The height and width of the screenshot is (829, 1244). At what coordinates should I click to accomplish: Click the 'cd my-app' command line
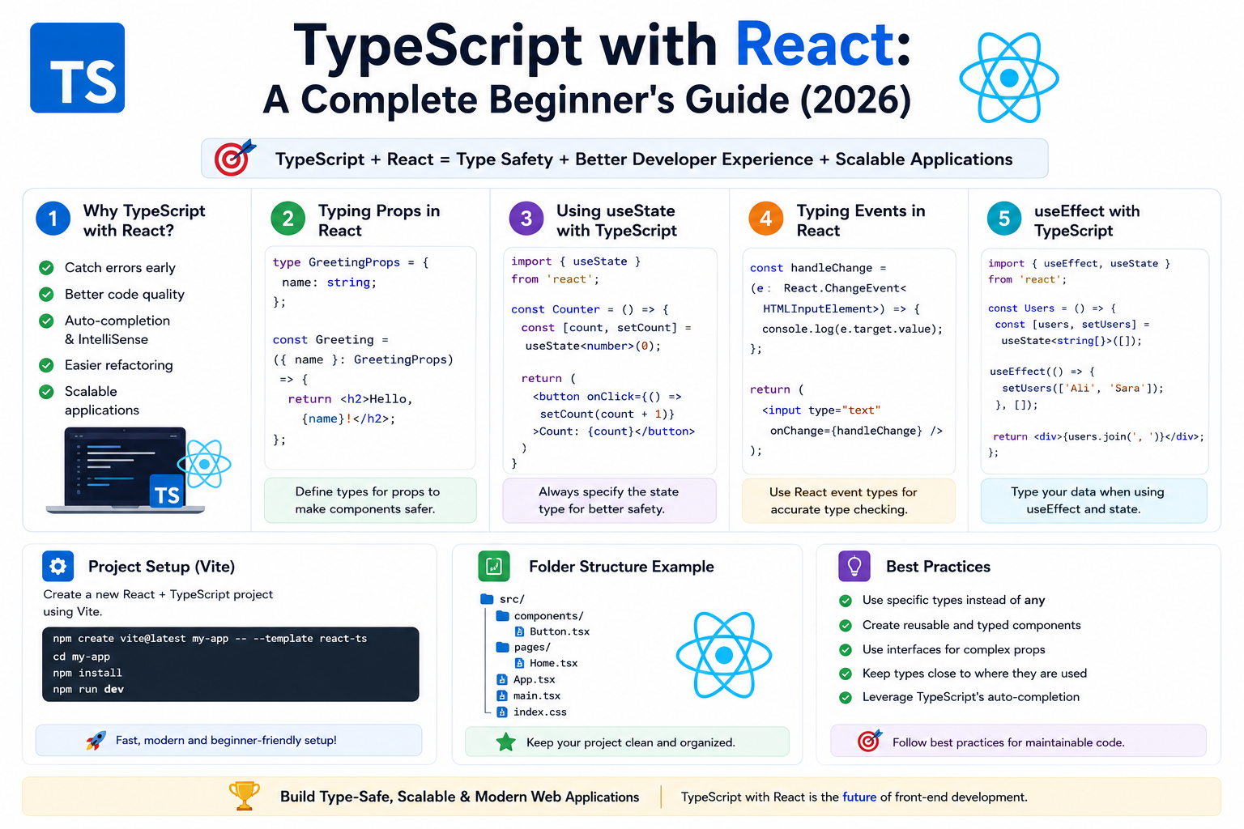(81, 657)
